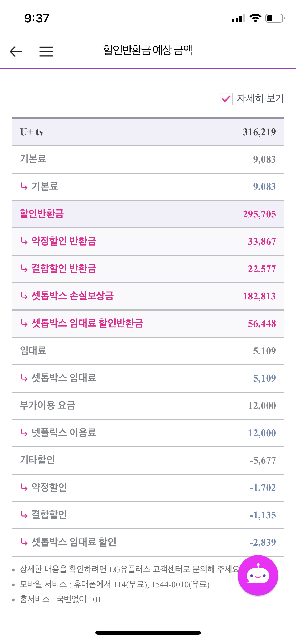
Task: Select the 셋톱박스 손실보상금 row
Action: 148,296
